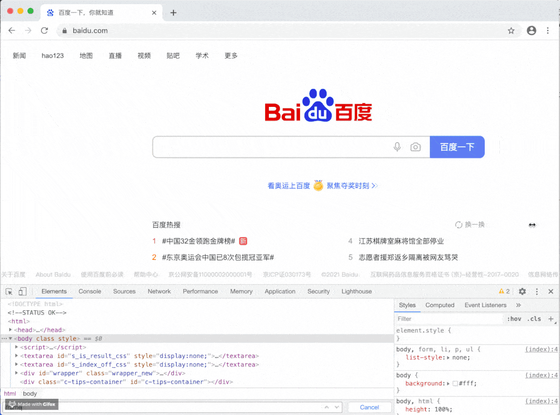Open the Network tab

[x=159, y=292]
